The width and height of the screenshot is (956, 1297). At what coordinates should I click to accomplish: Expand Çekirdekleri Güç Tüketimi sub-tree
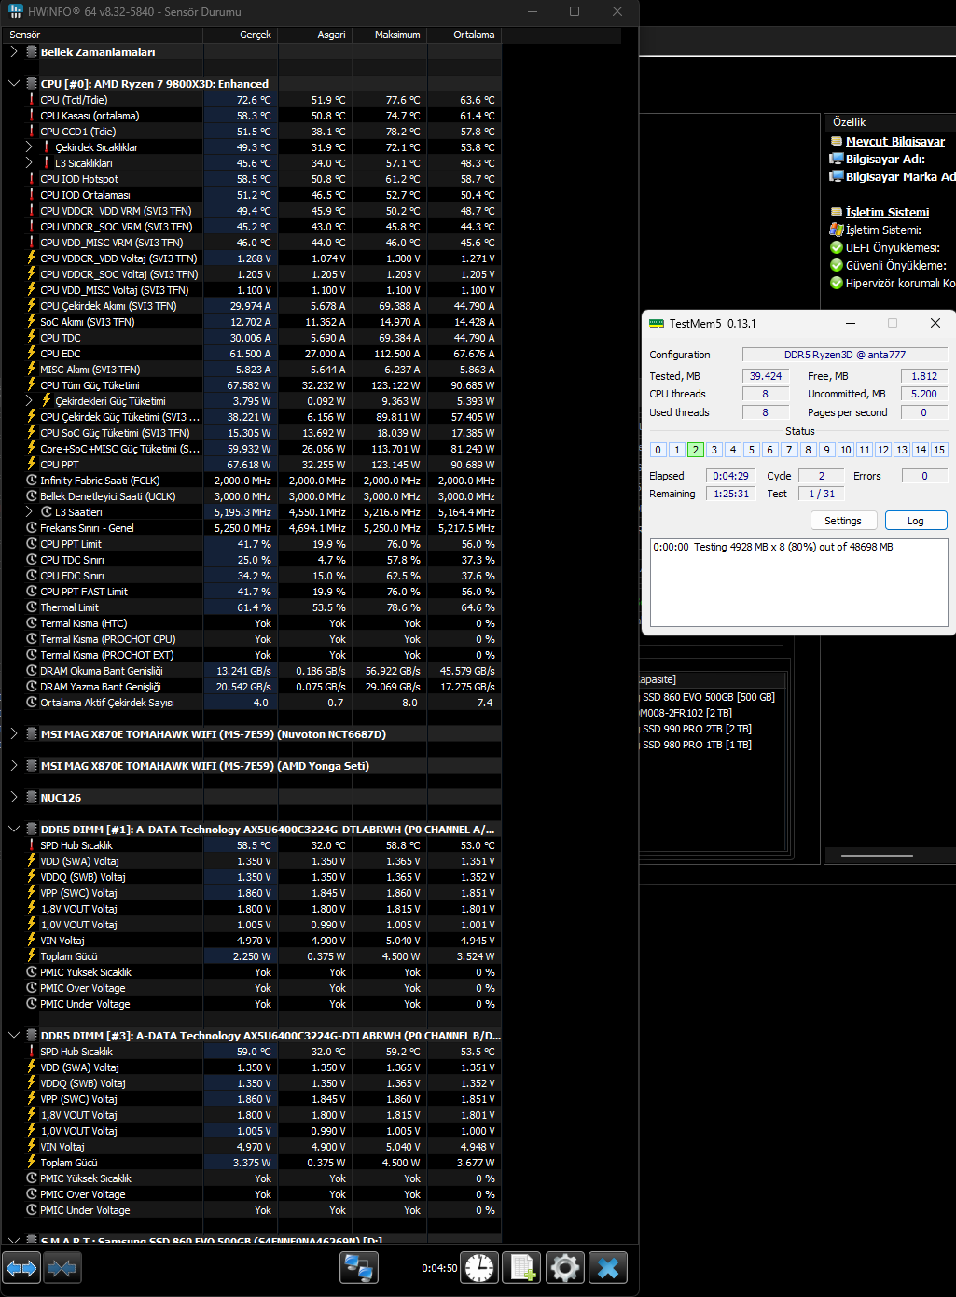[29, 401]
